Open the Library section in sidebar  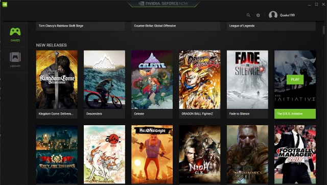(x=15, y=60)
